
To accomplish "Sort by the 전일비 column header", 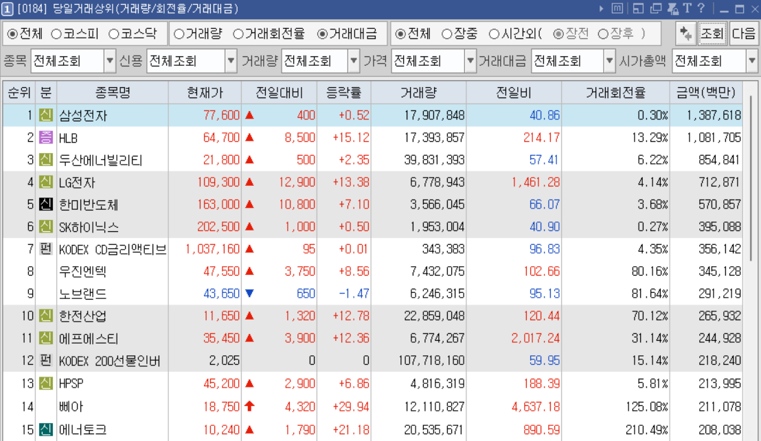I will click(x=514, y=93).
